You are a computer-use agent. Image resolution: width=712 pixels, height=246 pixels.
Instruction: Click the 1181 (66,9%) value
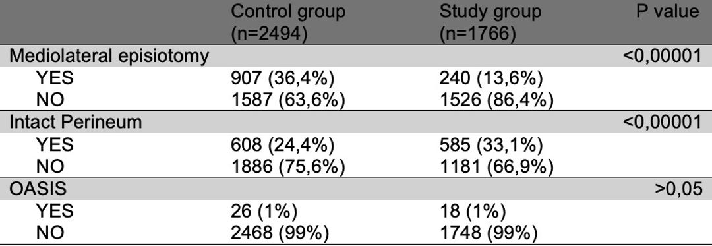coord(496,167)
